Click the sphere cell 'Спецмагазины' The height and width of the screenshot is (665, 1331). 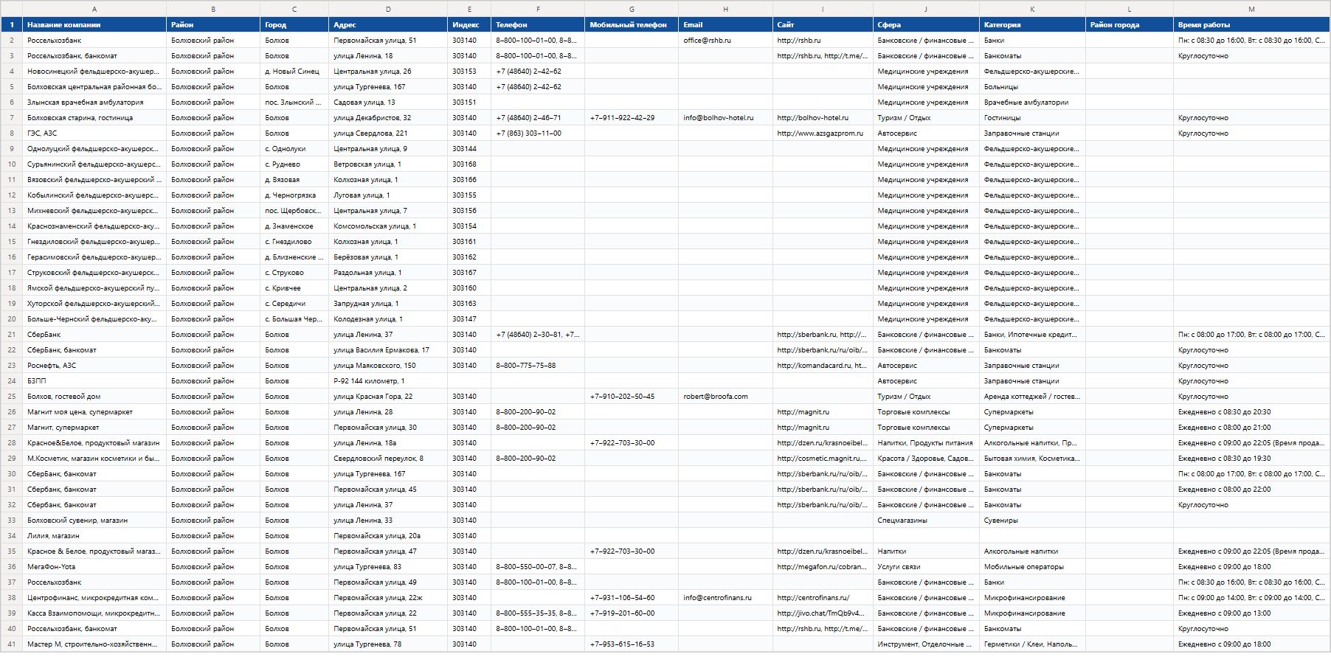pos(926,520)
